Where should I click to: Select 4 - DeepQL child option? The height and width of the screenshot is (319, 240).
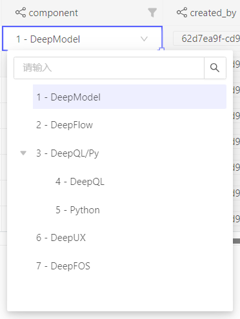pyautogui.click(x=80, y=182)
